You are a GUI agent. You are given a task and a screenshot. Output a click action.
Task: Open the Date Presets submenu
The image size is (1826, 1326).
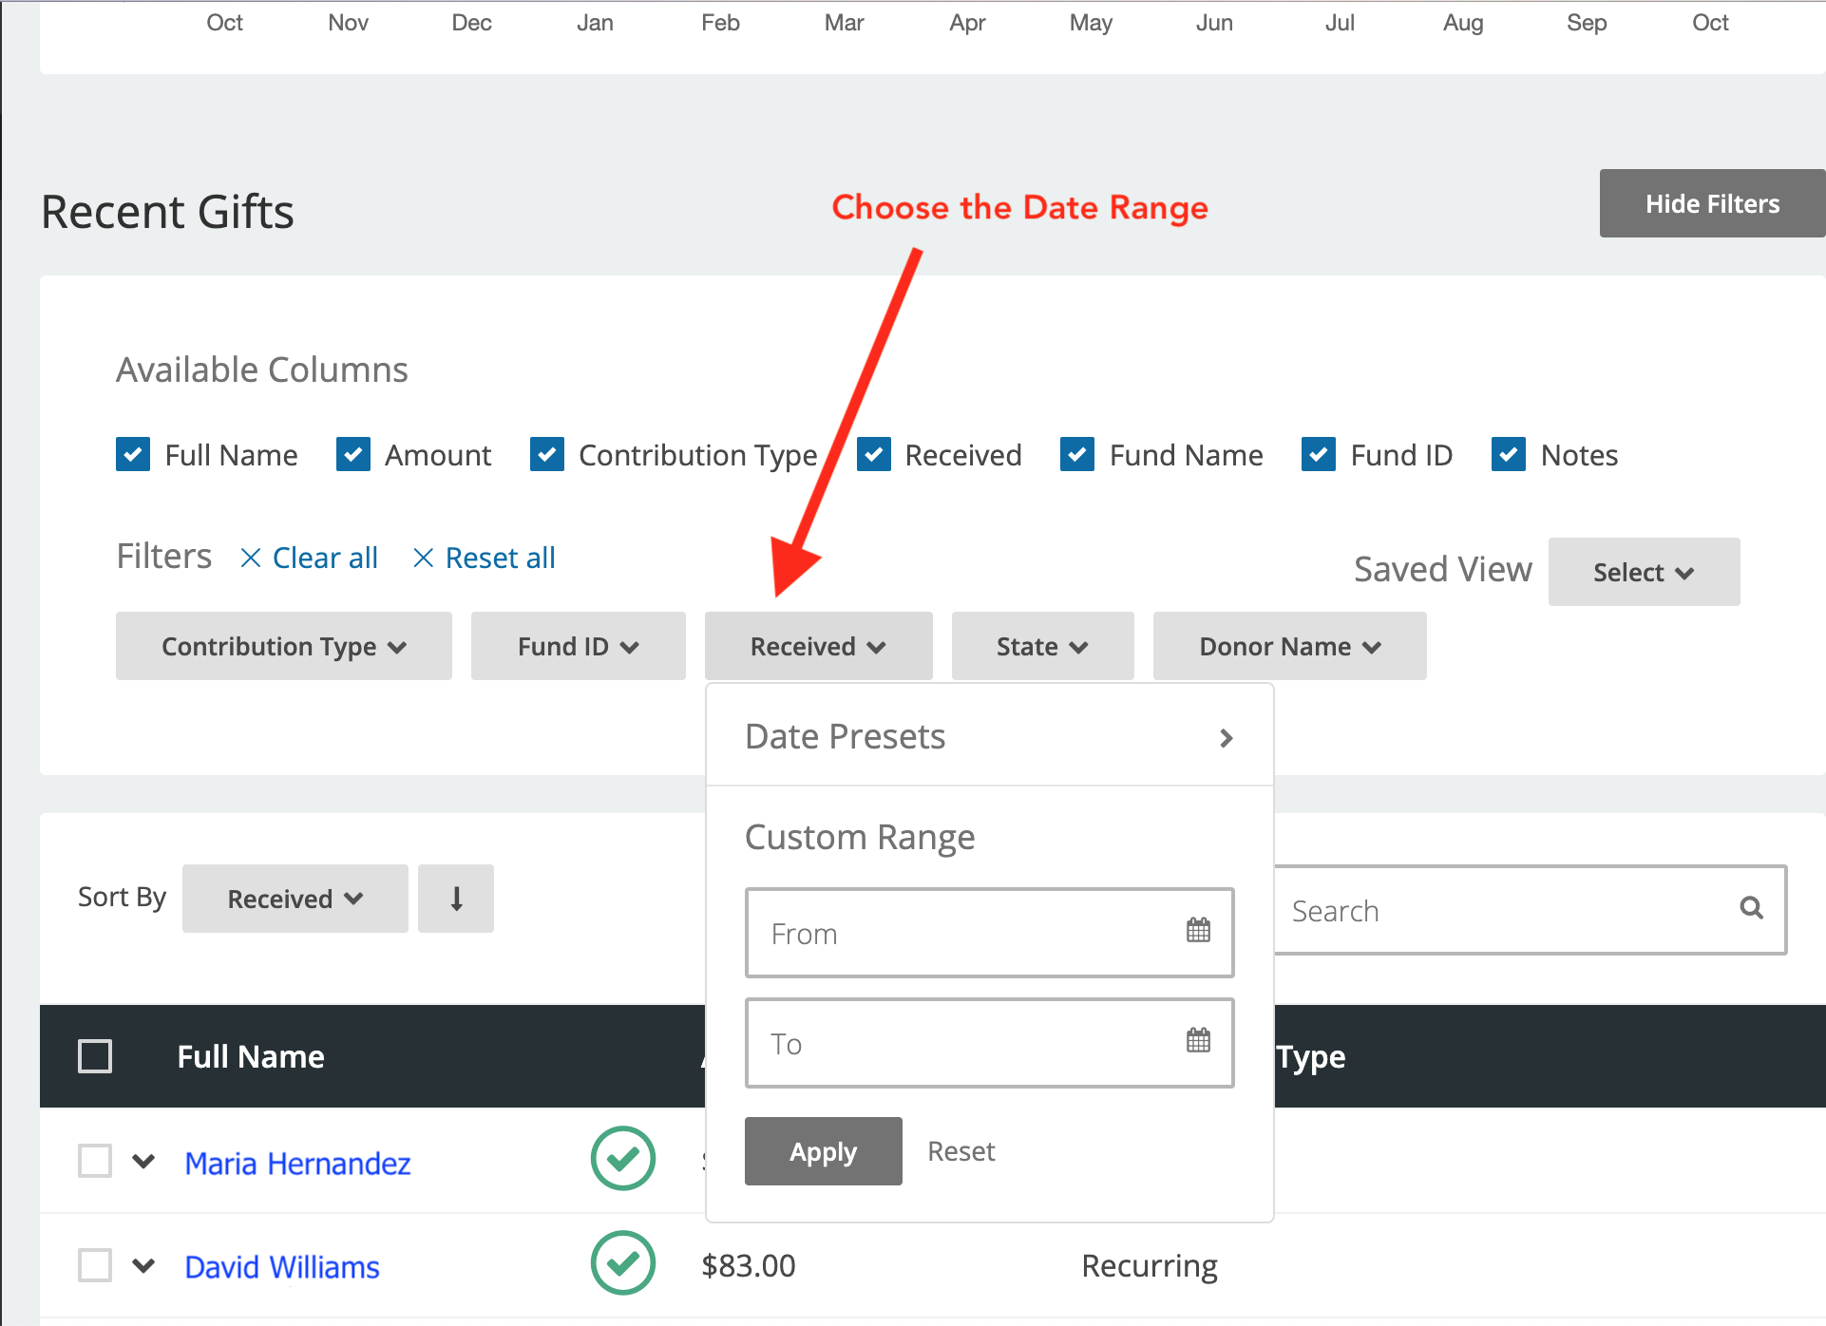click(x=988, y=737)
